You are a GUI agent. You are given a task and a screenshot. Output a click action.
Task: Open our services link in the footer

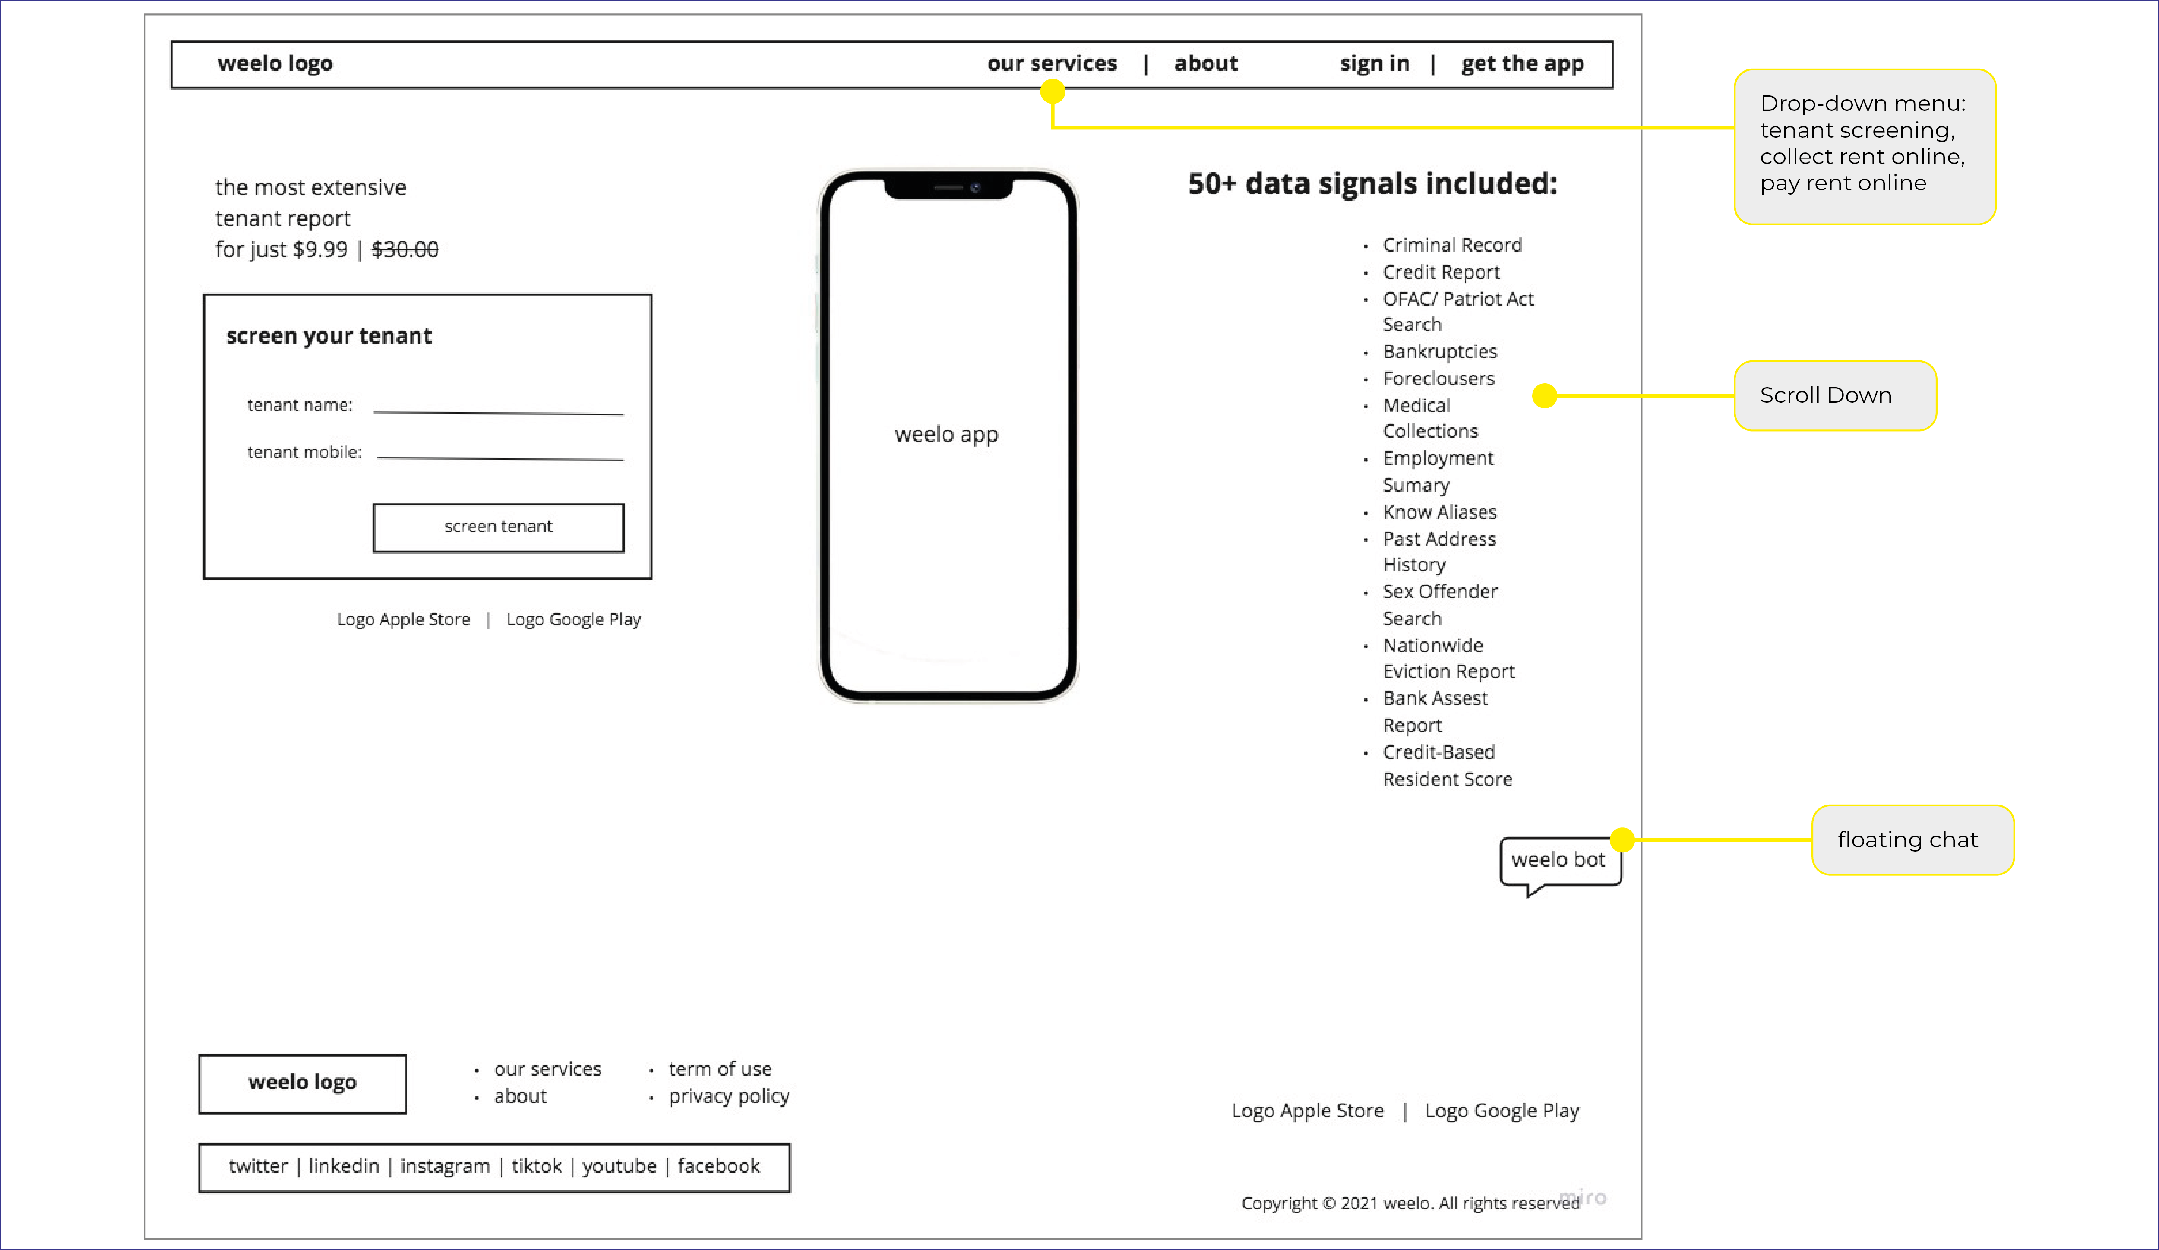point(547,1069)
